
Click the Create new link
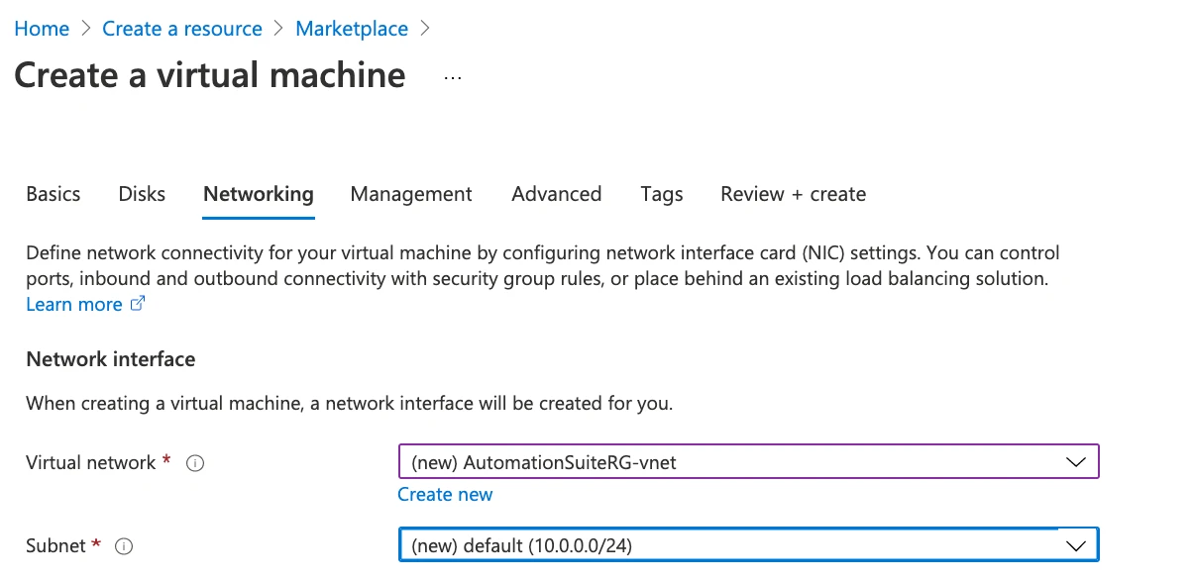click(x=445, y=494)
